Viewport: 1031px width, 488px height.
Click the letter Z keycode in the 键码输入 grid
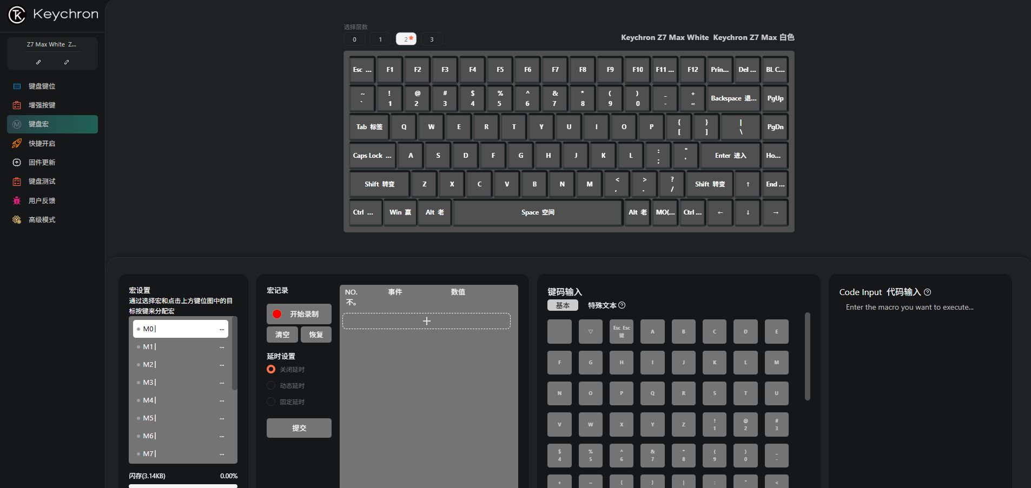click(684, 425)
